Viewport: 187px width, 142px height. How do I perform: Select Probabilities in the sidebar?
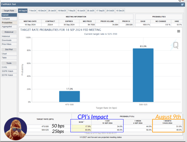click(x=7, y=23)
